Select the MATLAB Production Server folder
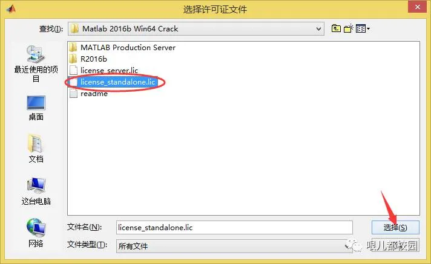Viewport: 431px width, 264px height. [x=122, y=48]
